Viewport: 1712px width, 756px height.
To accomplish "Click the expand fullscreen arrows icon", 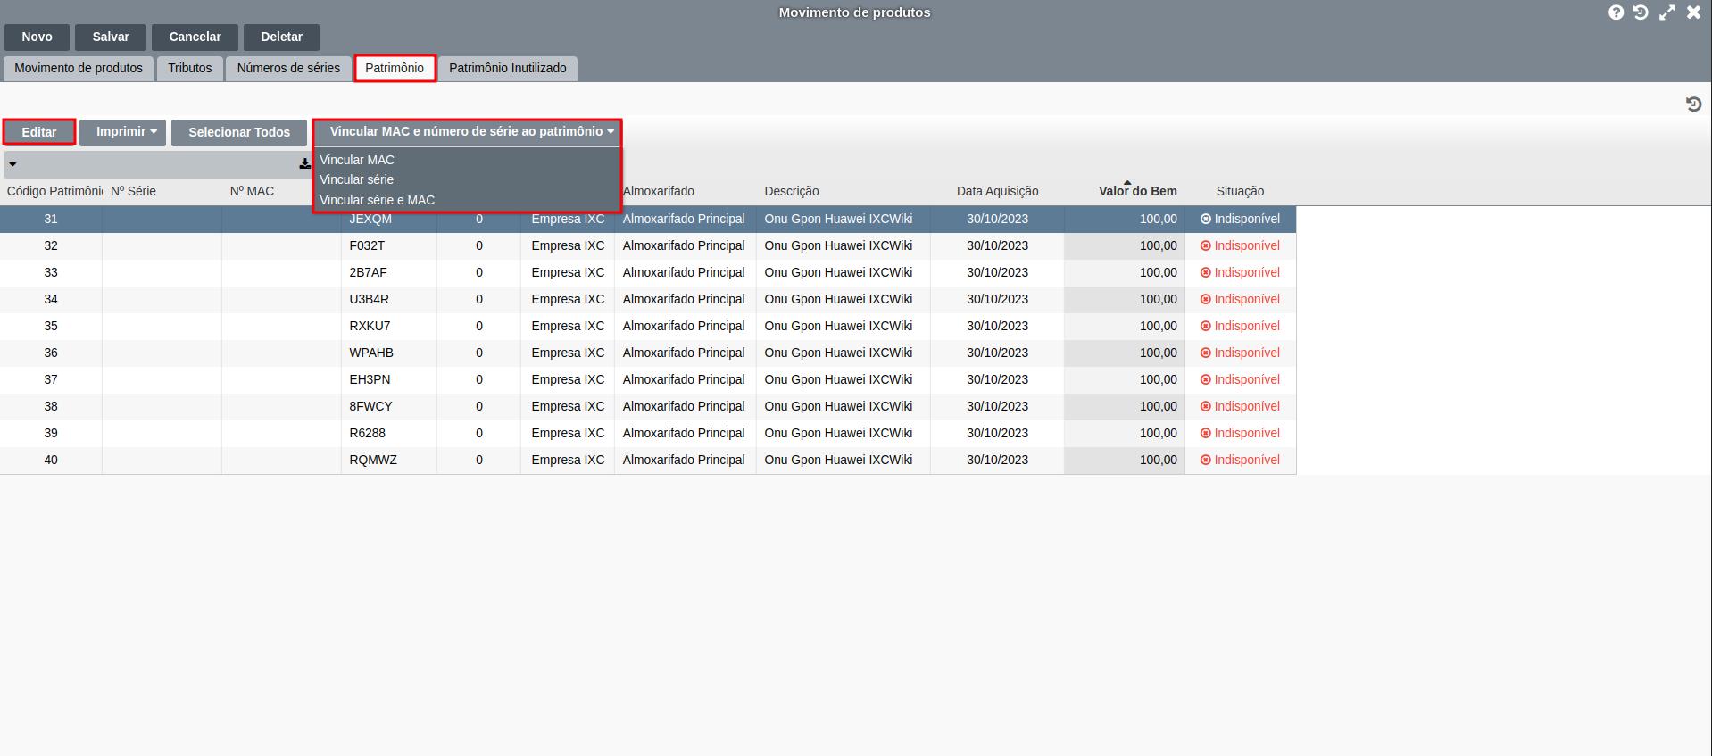I will 1666,12.
